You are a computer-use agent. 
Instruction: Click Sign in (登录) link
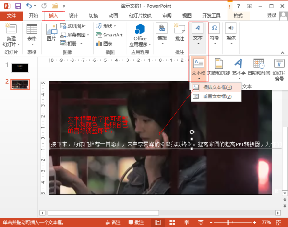[272, 16]
